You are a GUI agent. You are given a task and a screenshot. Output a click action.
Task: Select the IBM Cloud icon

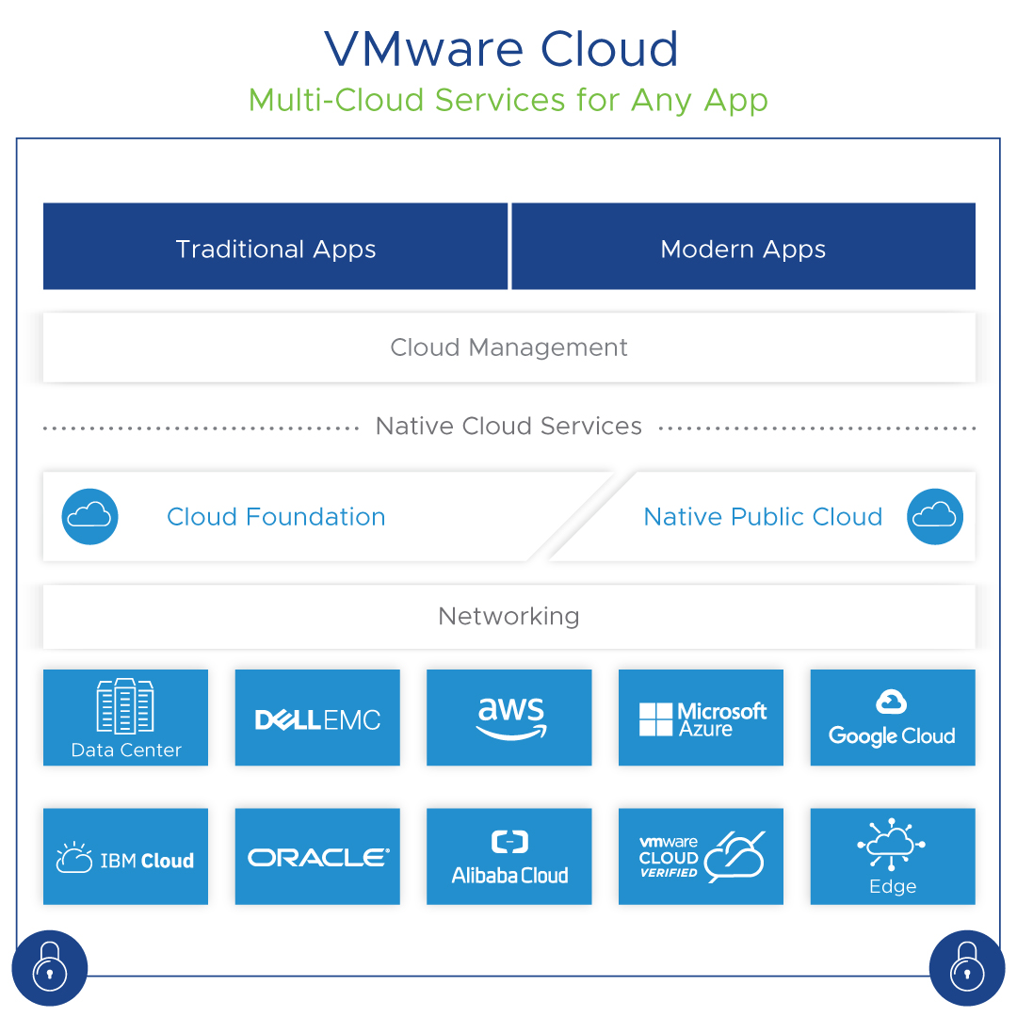tap(125, 856)
